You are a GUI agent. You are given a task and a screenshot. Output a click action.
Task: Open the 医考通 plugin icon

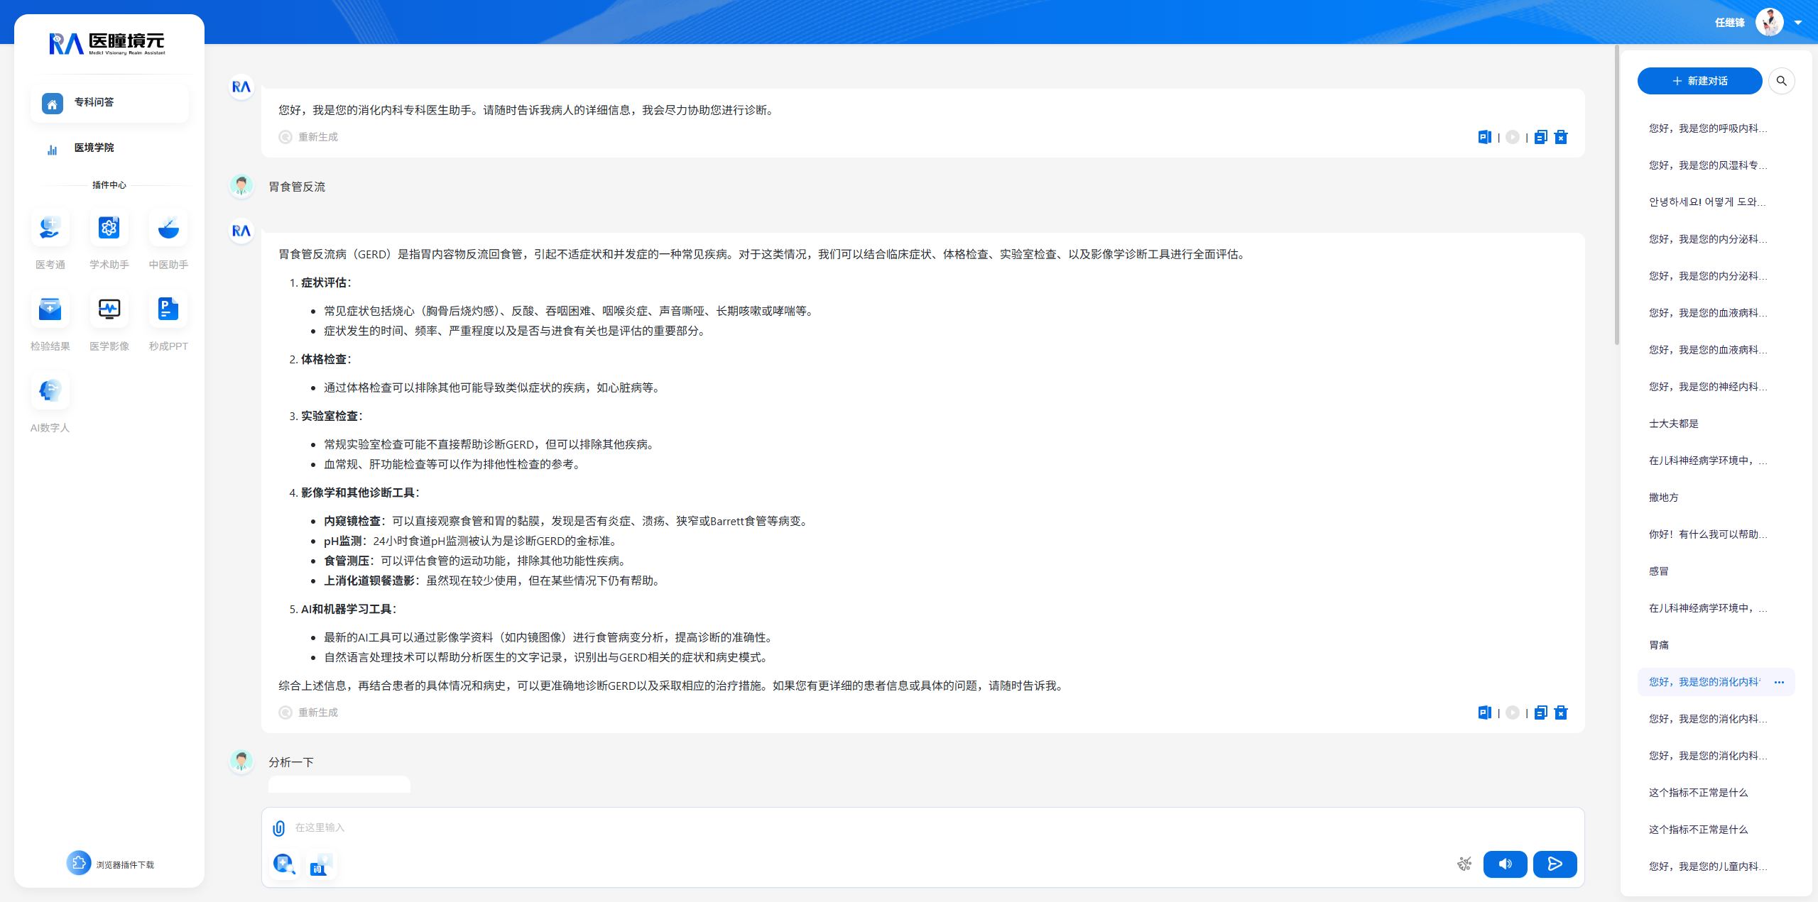tap(50, 229)
